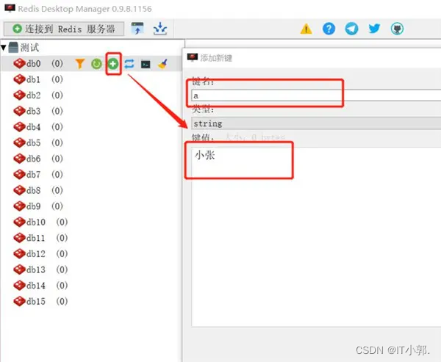This screenshot has height=362, width=441.
Task: Open the export connections icon
Action: click(x=160, y=29)
